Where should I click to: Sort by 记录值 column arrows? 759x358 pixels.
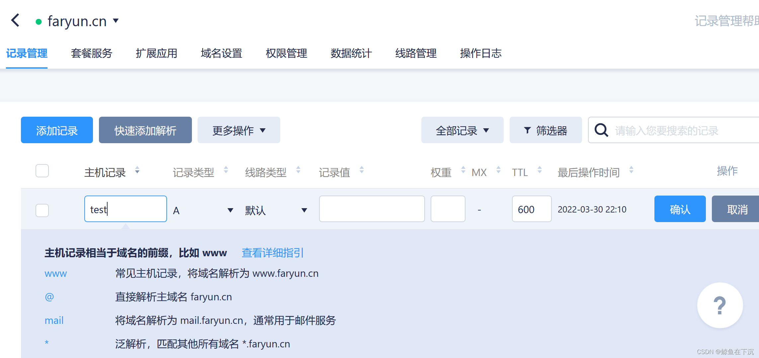[362, 170]
